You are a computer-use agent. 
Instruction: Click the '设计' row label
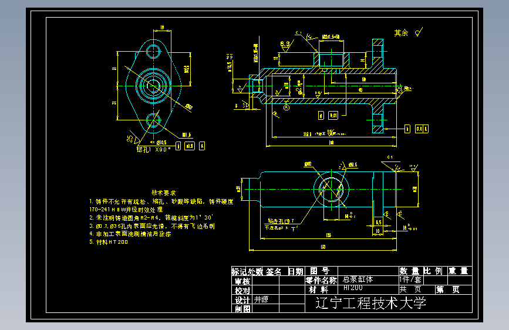coord(242,300)
